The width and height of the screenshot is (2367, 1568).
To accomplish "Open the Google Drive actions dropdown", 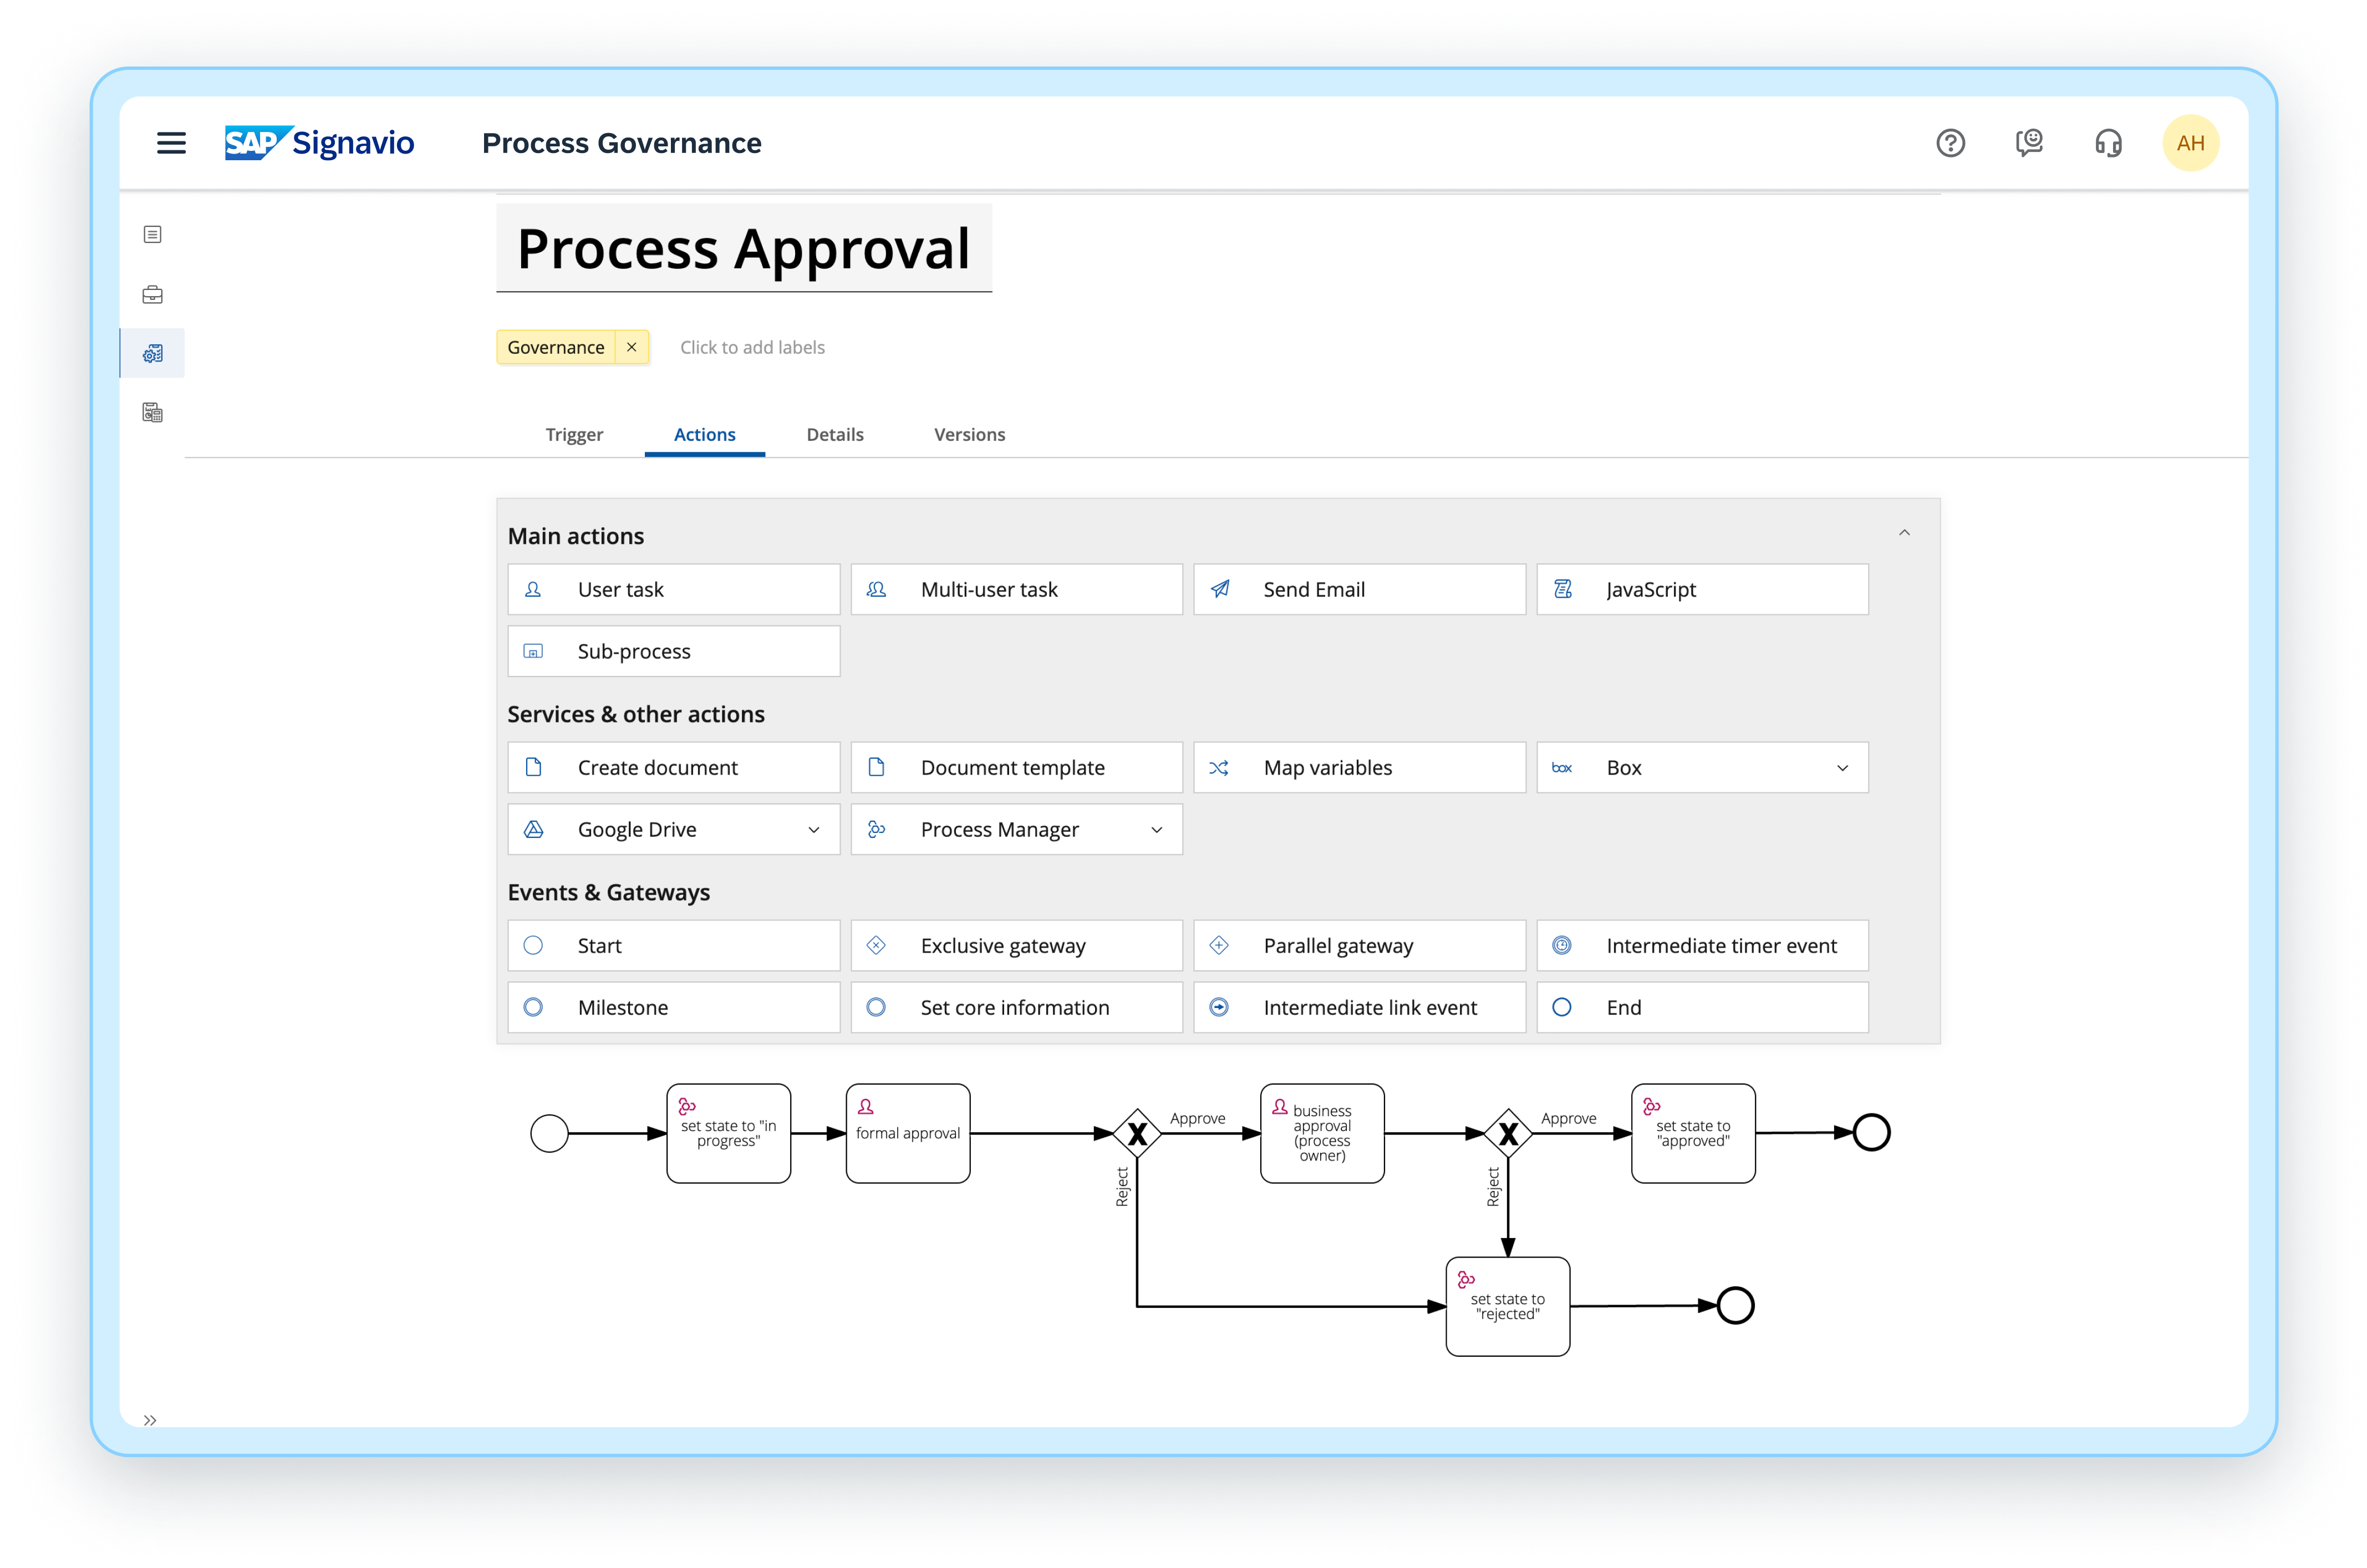I will (x=812, y=829).
